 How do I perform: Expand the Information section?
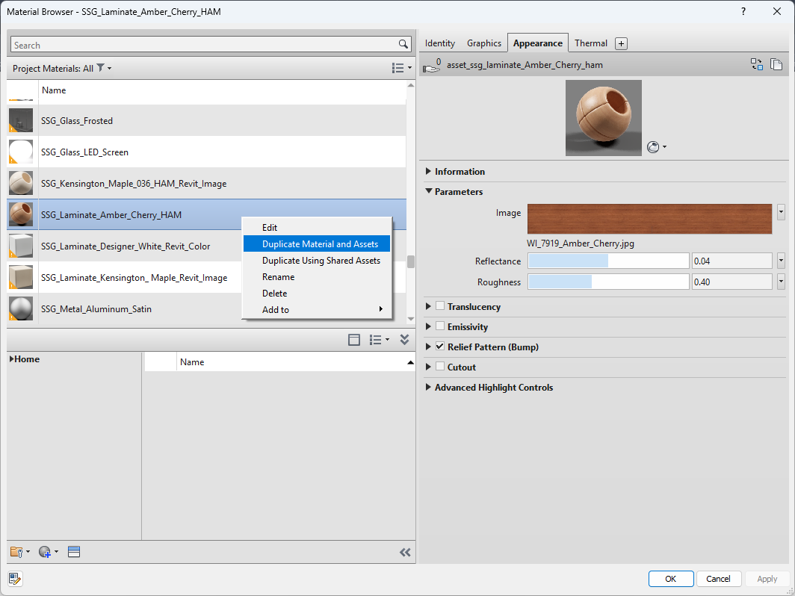point(427,171)
